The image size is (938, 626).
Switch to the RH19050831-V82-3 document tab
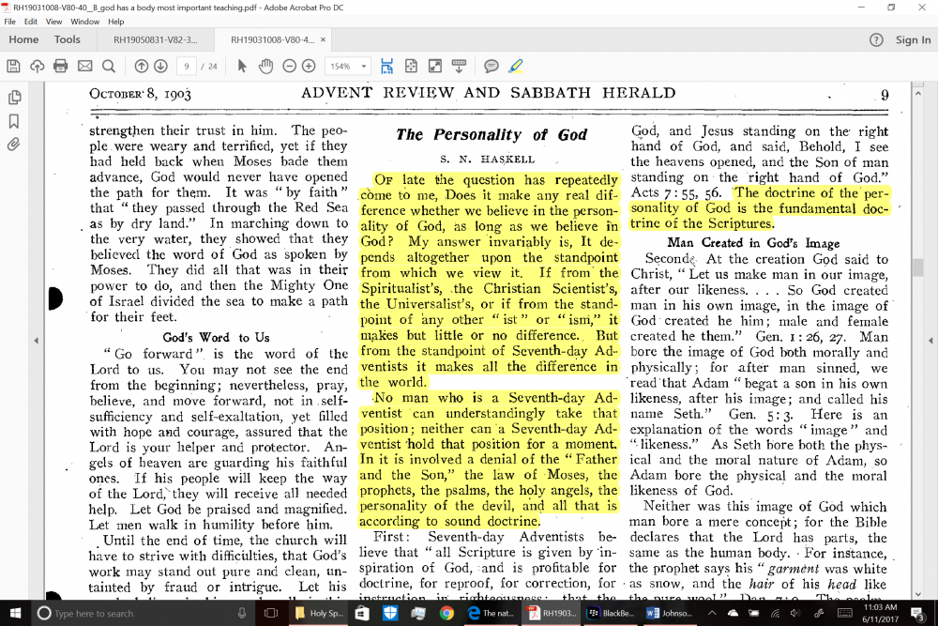tap(155, 40)
